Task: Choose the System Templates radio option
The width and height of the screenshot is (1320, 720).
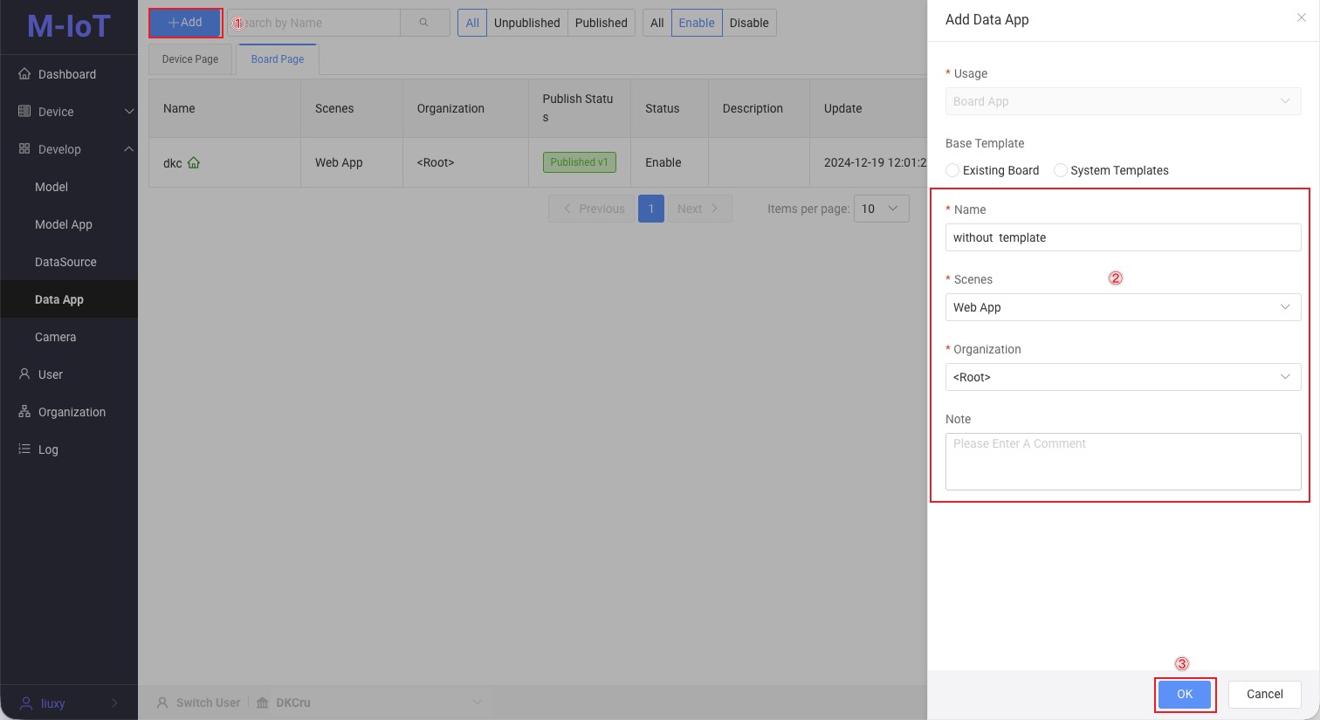Action: (1060, 170)
